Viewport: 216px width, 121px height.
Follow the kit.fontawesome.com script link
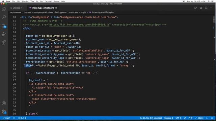pos(79,25)
